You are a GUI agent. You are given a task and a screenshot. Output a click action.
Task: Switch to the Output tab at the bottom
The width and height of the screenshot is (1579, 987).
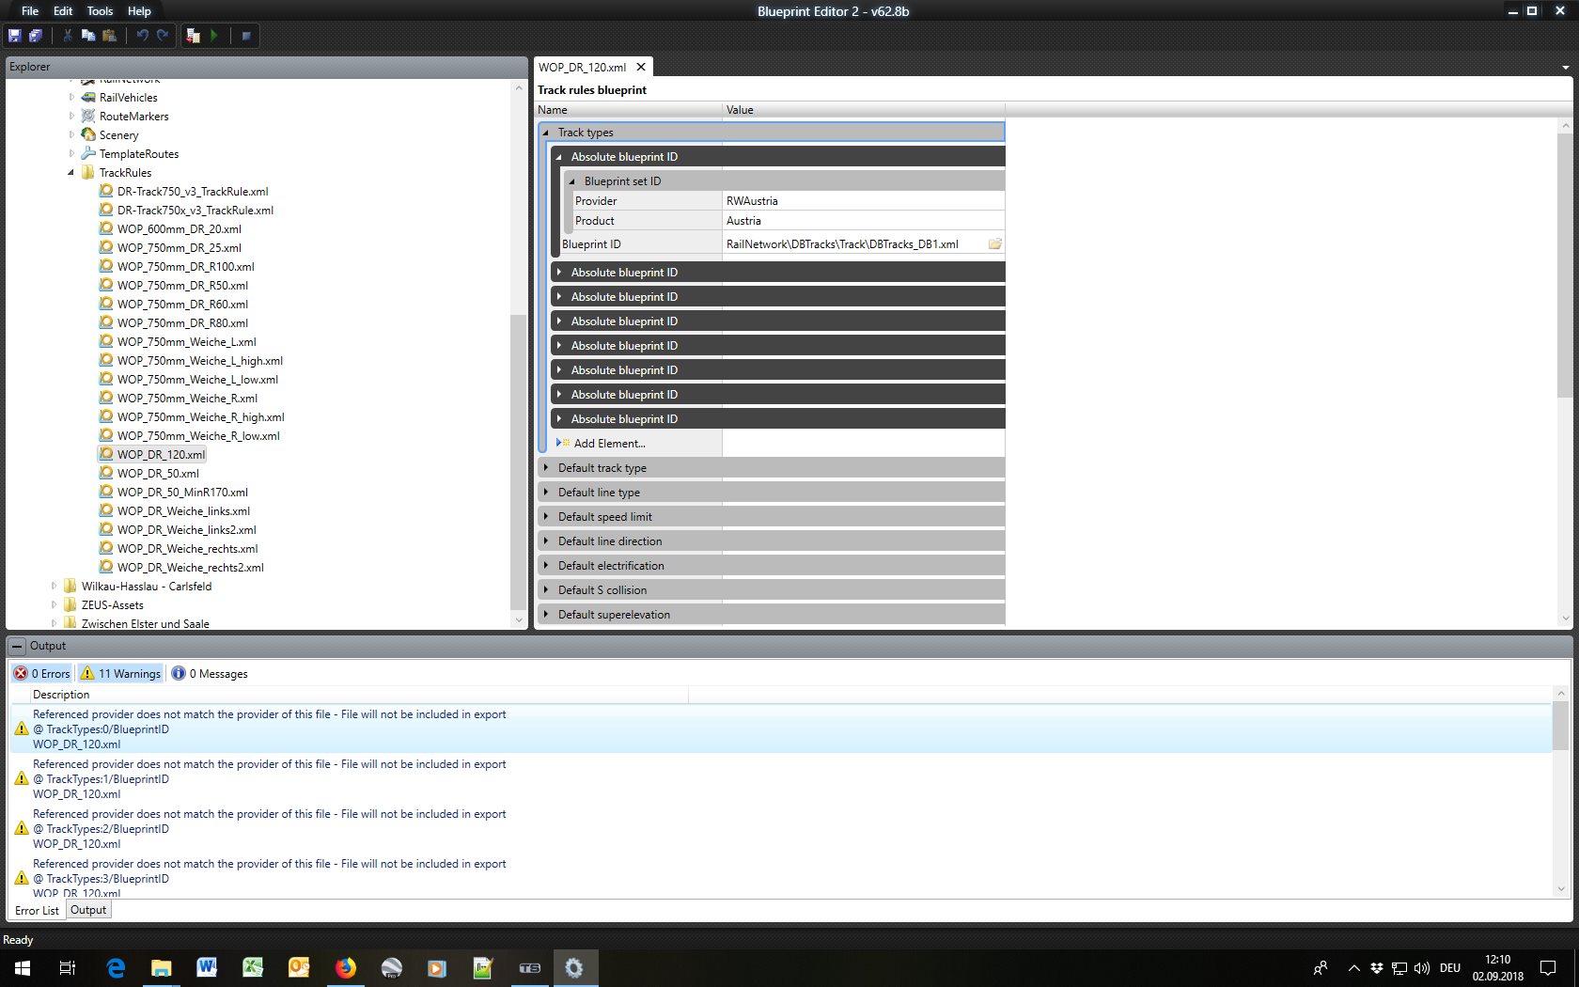pyautogui.click(x=88, y=910)
